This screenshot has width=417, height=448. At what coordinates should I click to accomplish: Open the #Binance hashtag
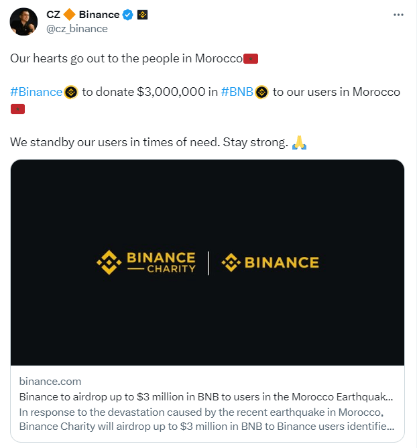tap(36, 92)
